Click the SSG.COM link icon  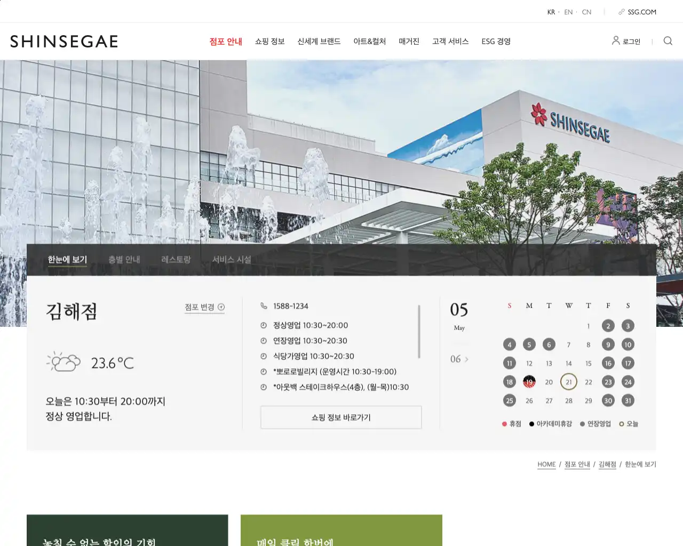(x=622, y=12)
